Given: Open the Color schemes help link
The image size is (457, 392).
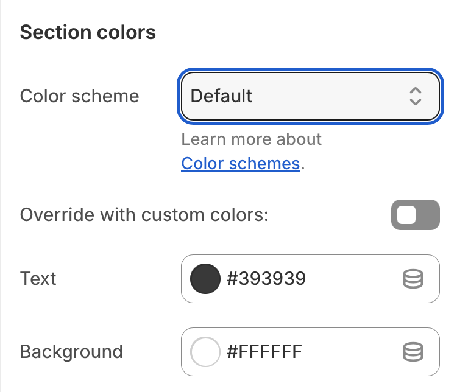Looking at the screenshot, I should tap(241, 163).
